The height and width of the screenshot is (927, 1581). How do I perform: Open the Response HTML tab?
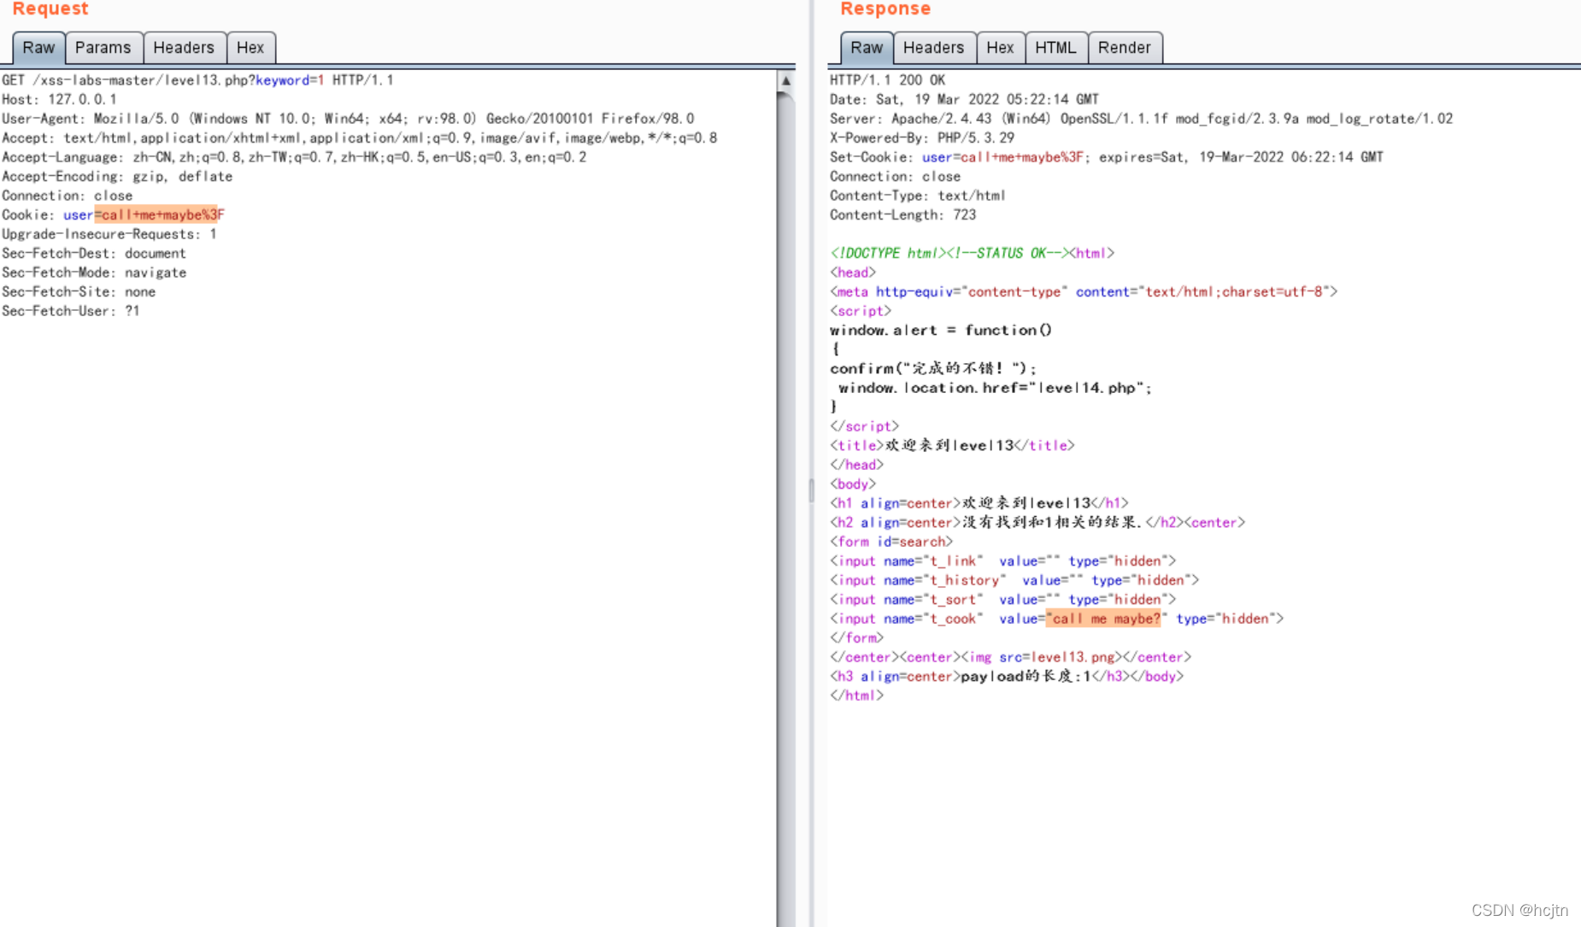click(x=1055, y=48)
